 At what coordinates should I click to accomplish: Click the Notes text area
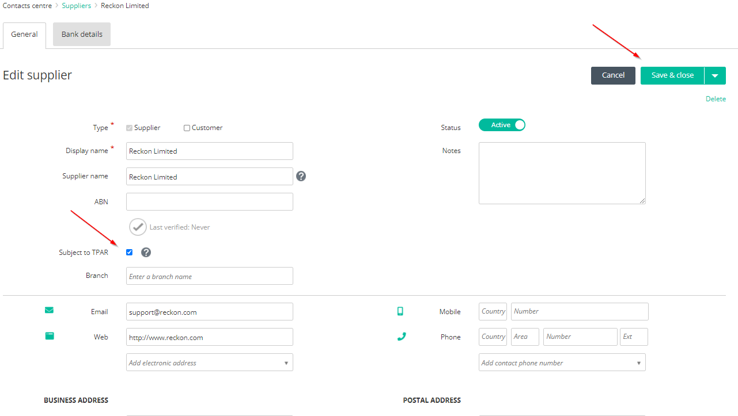click(x=562, y=173)
